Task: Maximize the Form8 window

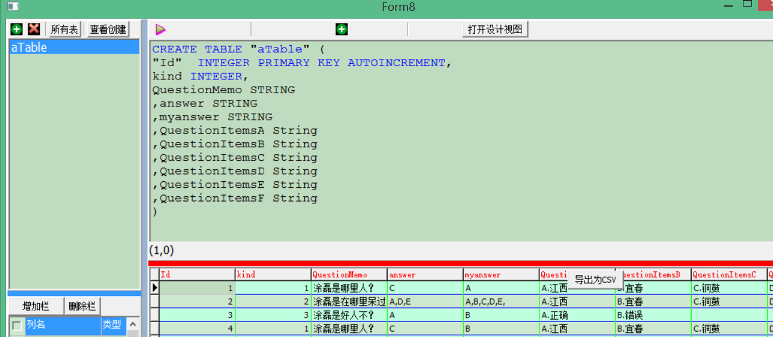Action: pos(747,4)
